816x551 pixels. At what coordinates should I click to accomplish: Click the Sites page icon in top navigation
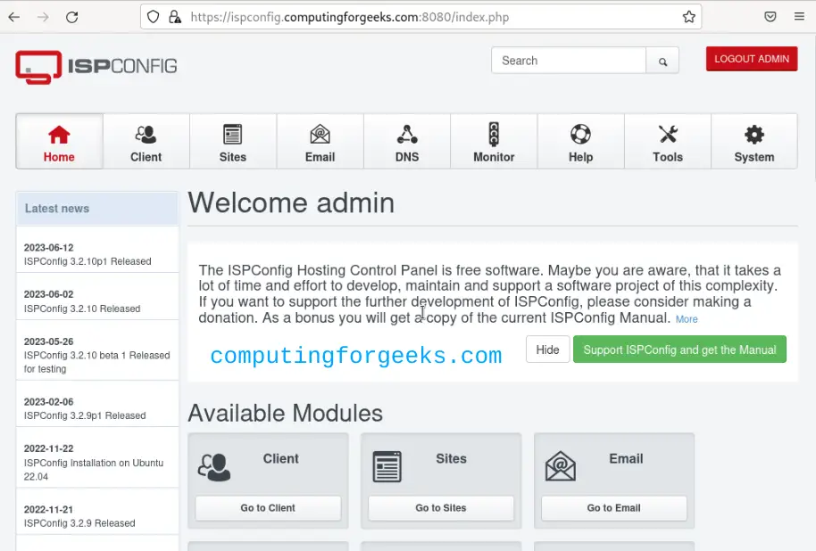coord(233,135)
